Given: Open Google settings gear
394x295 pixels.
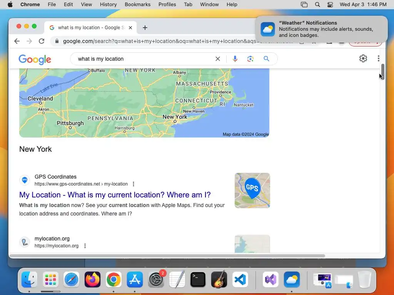Looking at the screenshot, I should 363,58.
